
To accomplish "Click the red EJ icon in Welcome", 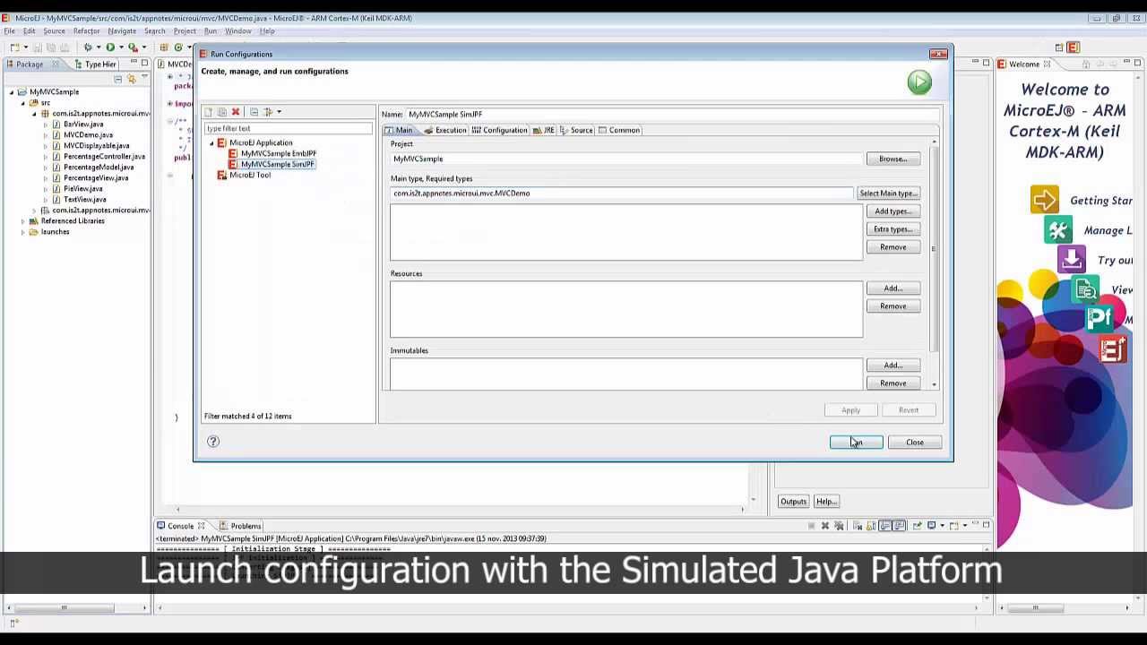I will click(1112, 349).
